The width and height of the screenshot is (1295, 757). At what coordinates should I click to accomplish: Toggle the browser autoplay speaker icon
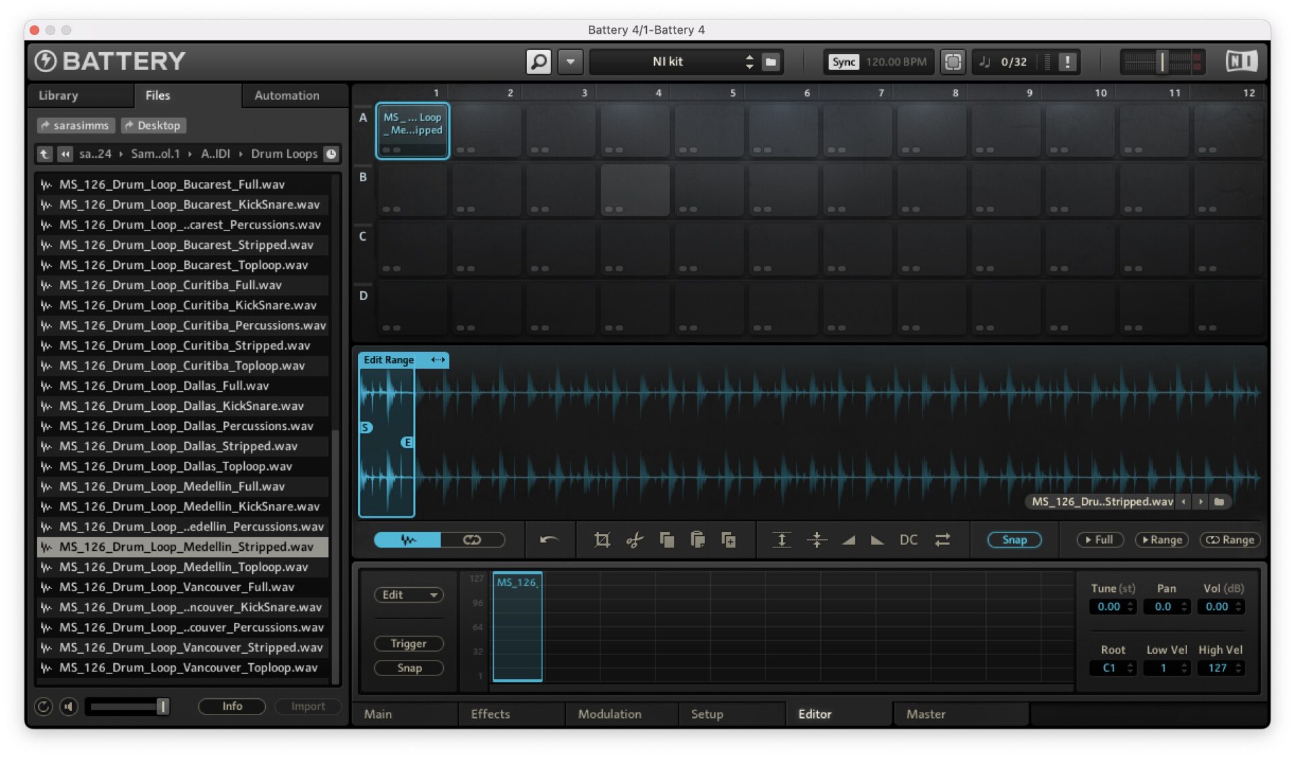pos(69,706)
